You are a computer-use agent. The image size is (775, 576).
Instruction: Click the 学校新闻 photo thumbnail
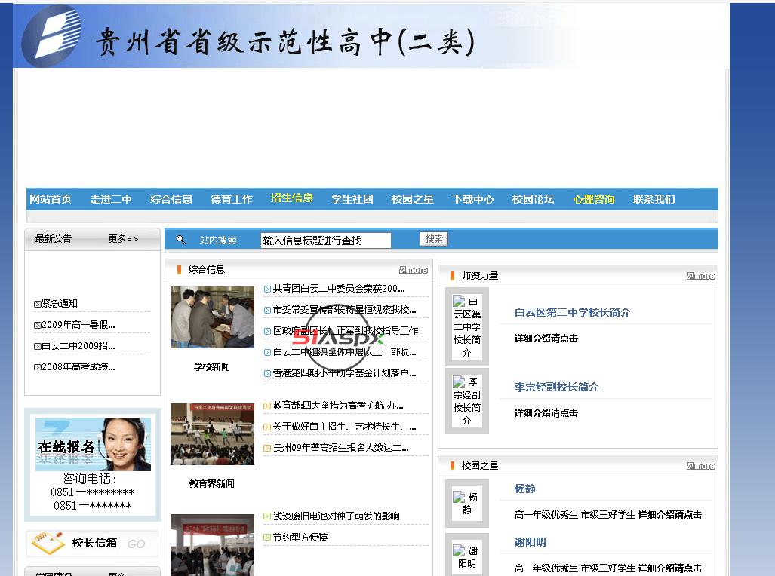(212, 317)
